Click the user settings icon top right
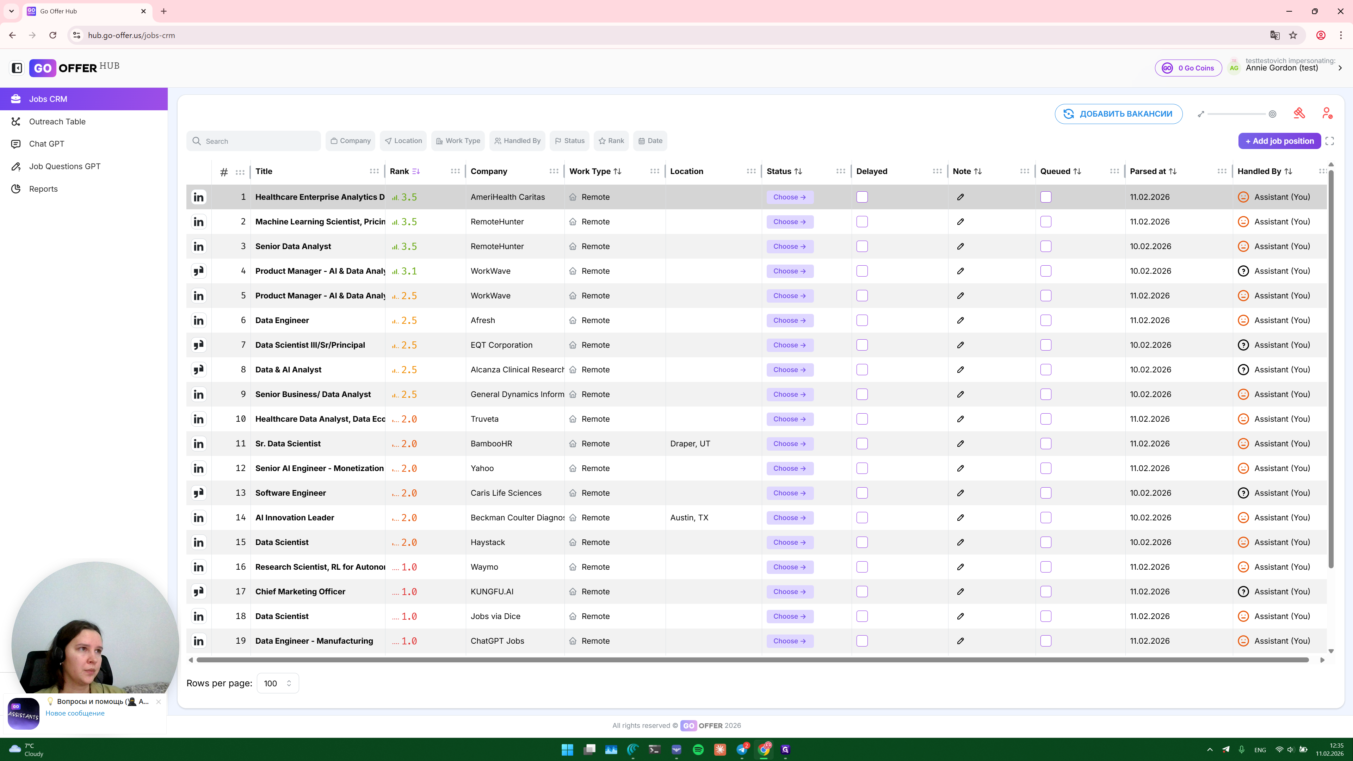The image size is (1353, 761). [1327, 113]
